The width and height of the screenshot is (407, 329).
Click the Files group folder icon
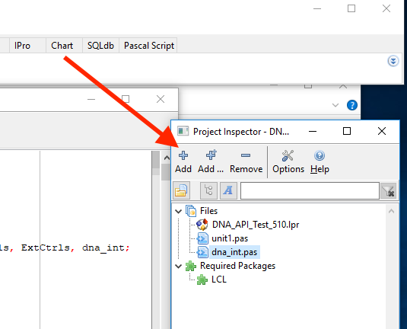click(191, 211)
